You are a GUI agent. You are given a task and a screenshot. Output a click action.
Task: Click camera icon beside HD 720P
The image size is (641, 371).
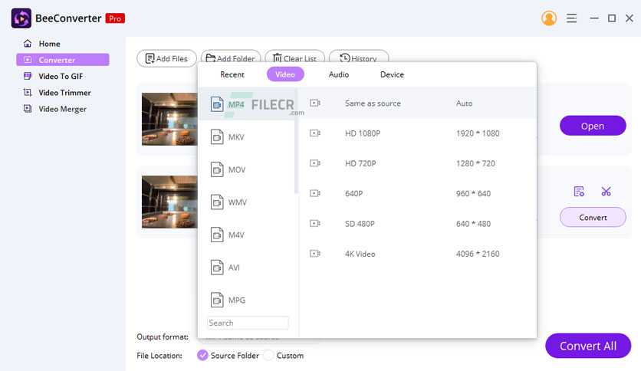(315, 163)
